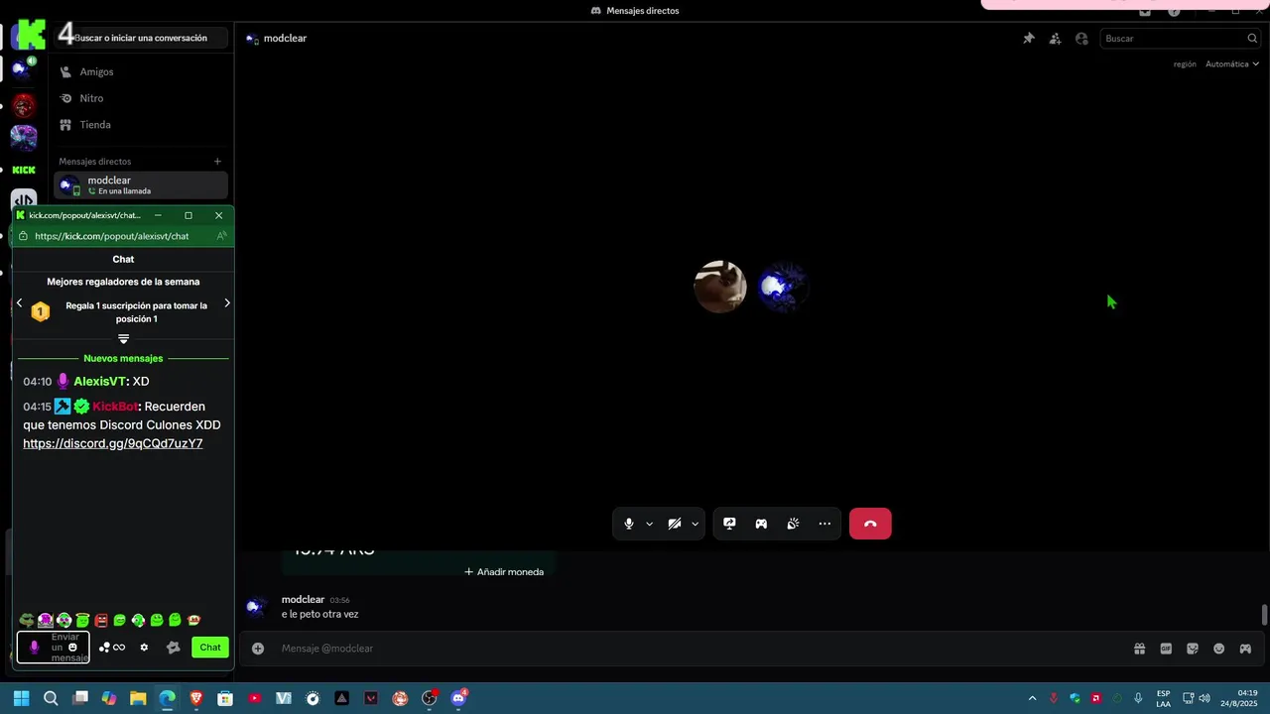
Task: Insert the halo green emote in Kick
Action: click(x=82, y=621)
